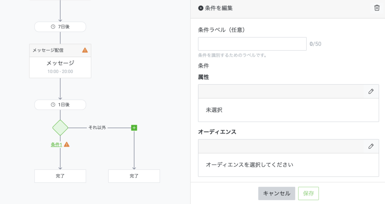Screen dimensions: 385x204
Task: Click the 完了 node under 条件1
Action: pyautogui.click(x=60, y=176)
